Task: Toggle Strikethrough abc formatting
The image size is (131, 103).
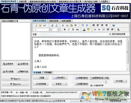Action: 77,30
